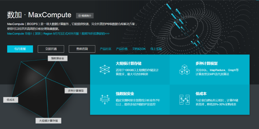This screenshot has width=259, height=129.
Task: Click the 数加 · MaxCompute page title
Action: tap(40, 15)
